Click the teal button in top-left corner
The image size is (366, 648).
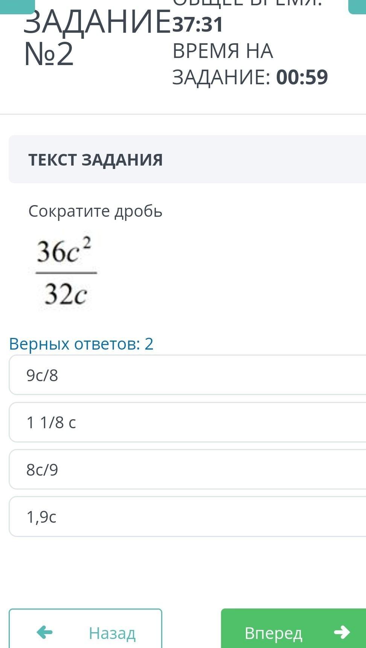(x=17, y=6)
